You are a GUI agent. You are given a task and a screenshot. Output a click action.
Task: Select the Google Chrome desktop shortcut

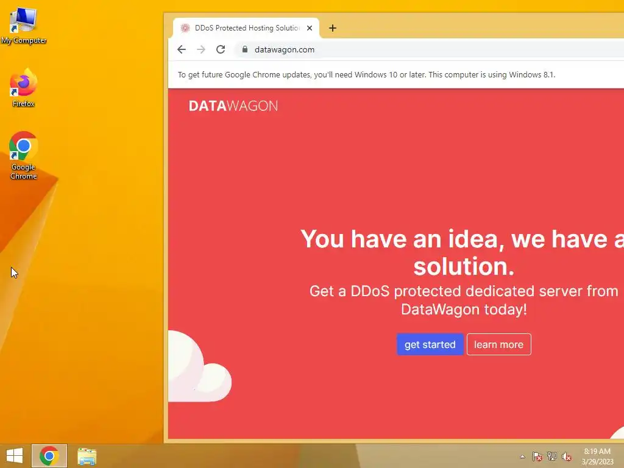[24, 155]
